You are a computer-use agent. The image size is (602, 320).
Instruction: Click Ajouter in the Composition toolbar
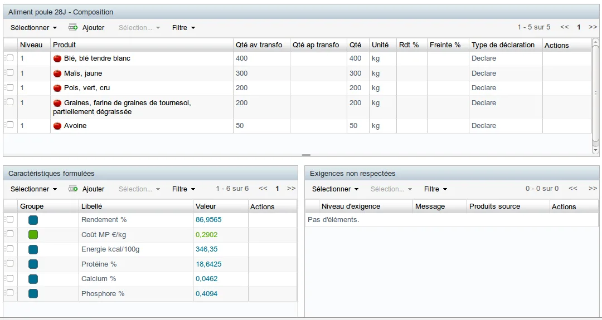click(x=93, y=28)
